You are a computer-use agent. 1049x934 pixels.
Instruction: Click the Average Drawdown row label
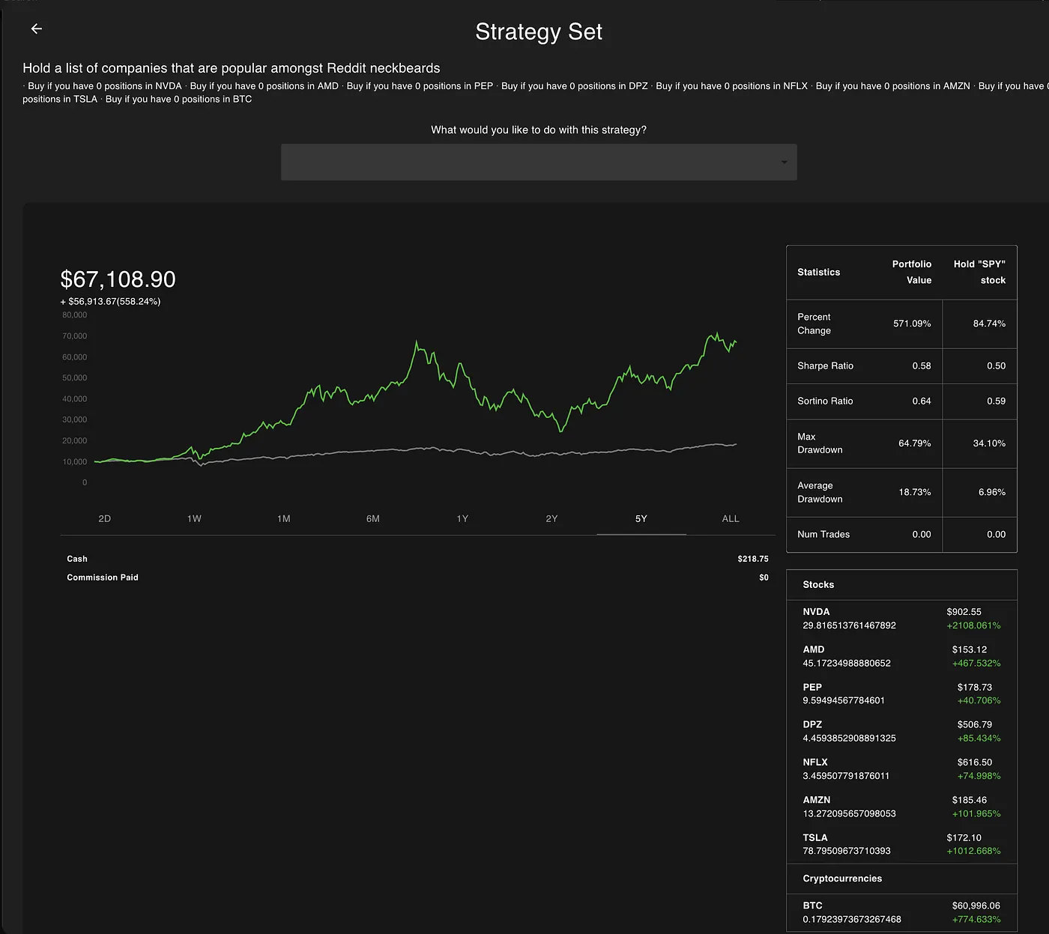click(x=820, y=492)
